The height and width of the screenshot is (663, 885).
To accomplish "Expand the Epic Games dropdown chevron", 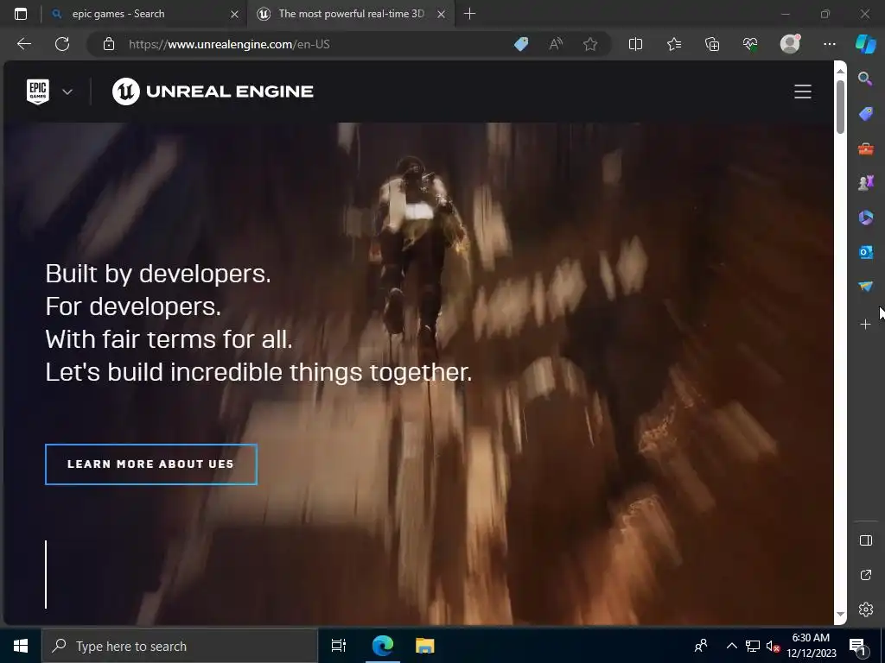I will [67, 92].
